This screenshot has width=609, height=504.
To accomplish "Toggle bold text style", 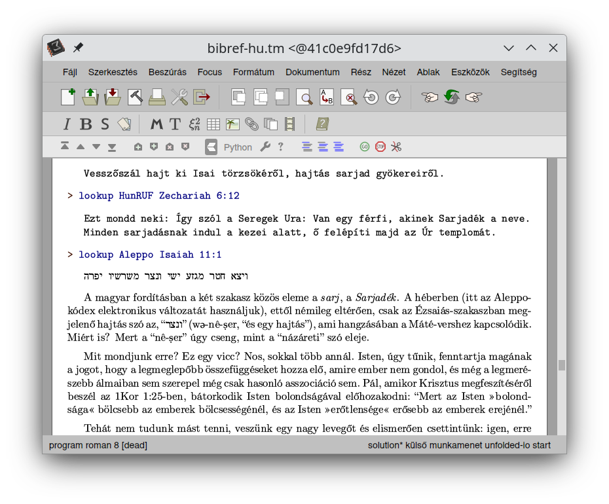I will [86, 124].
